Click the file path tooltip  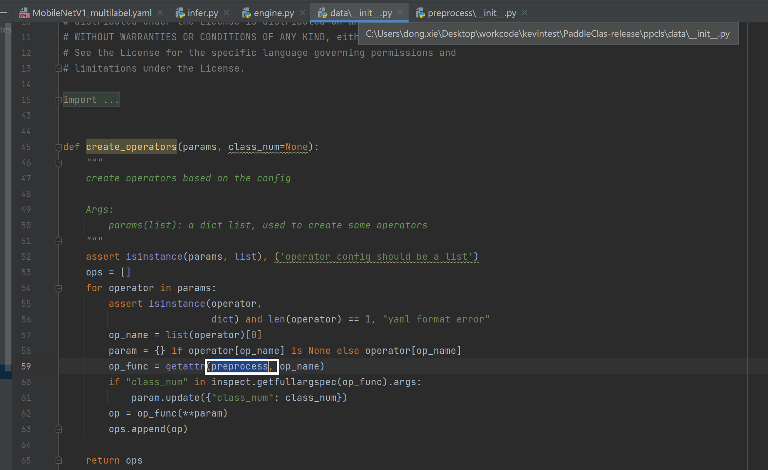(x=548, y=34)
